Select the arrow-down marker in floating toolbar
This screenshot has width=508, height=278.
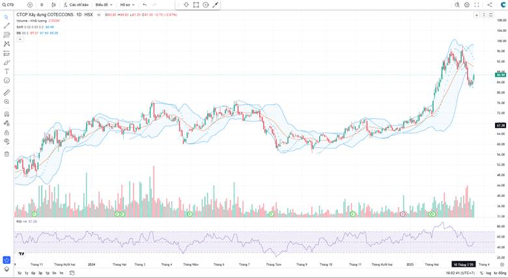point(186,5)
